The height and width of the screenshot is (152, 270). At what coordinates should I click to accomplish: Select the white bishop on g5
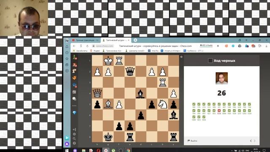click(x=108, y=104)
